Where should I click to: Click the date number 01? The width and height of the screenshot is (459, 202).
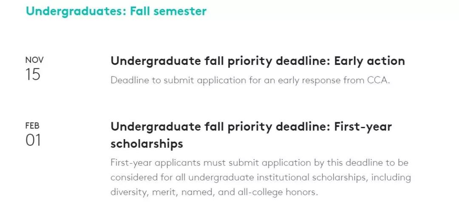pos(33,140)
